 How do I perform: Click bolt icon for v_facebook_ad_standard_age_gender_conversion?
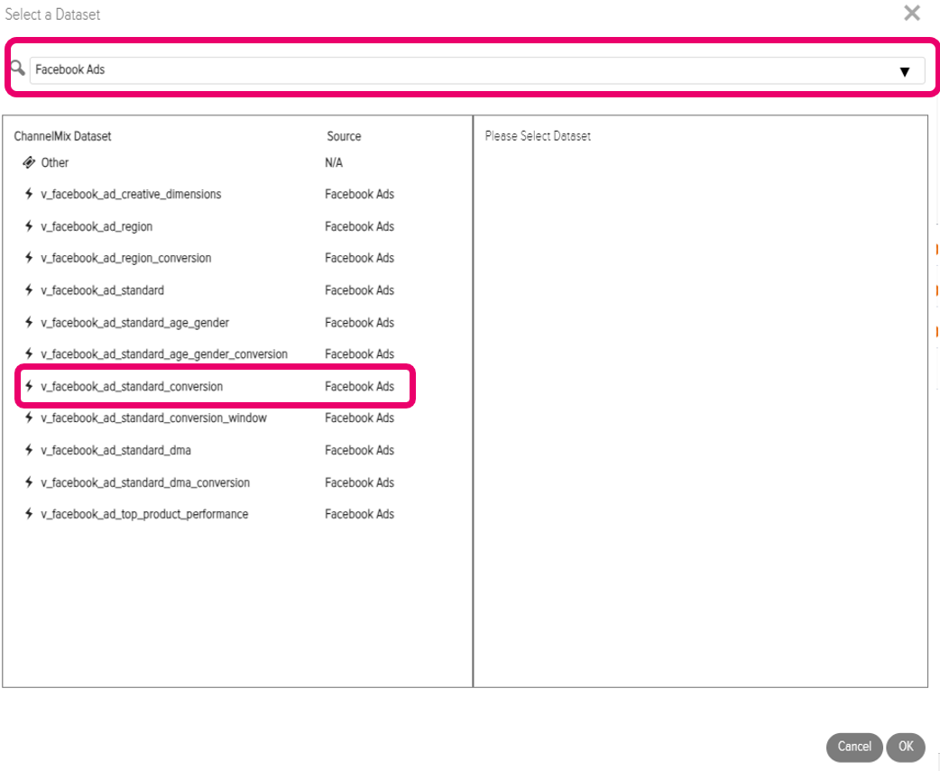coord(28,354)
